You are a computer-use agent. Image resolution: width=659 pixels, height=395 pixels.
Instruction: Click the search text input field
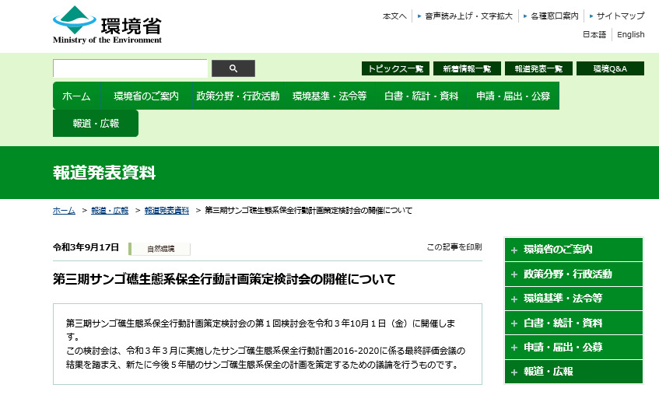coord(130,68)
